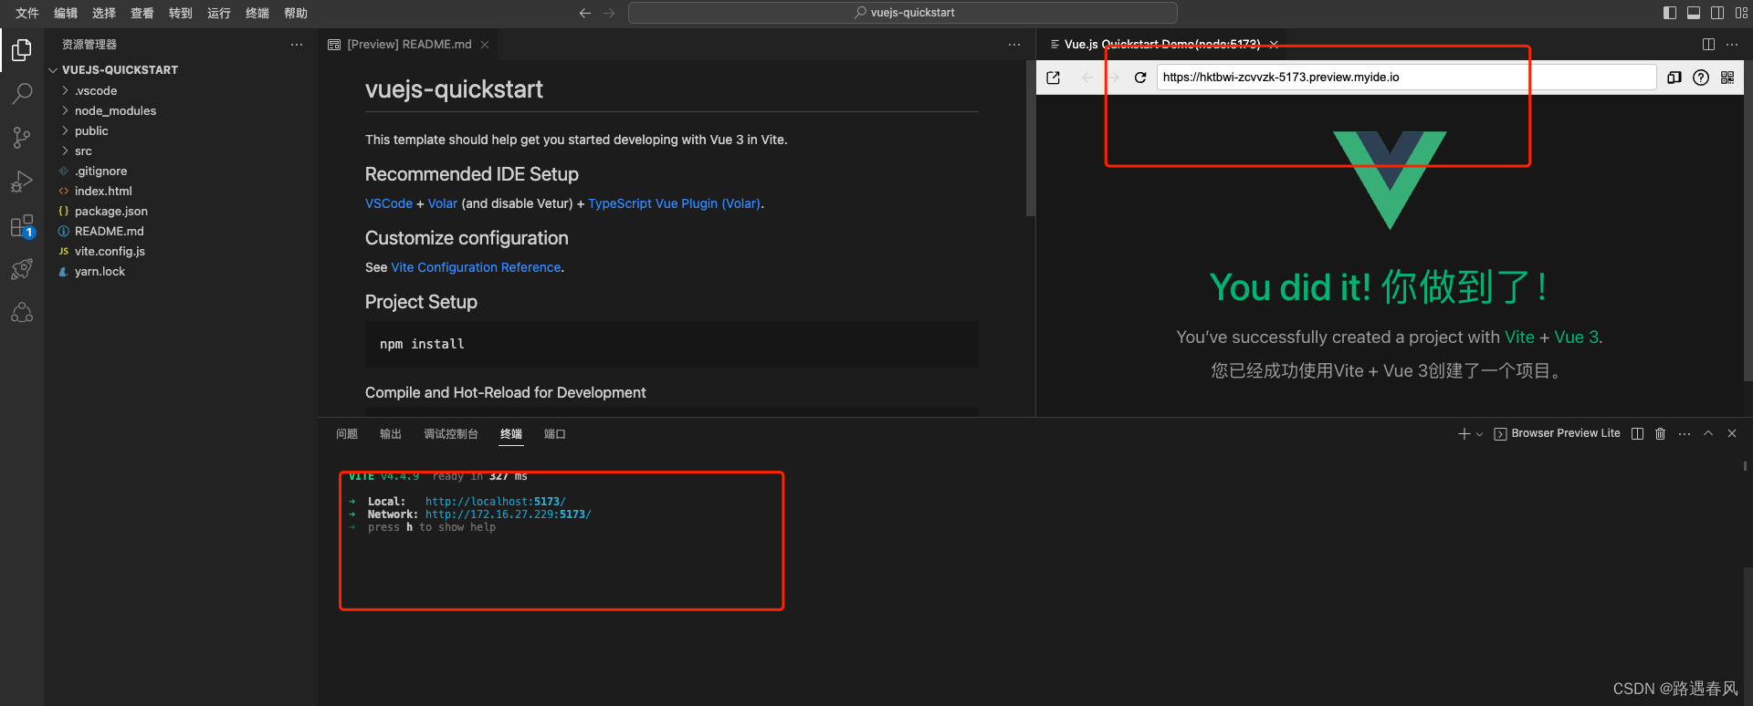Click the Vue 3 link in preview

click(1577, 337)
